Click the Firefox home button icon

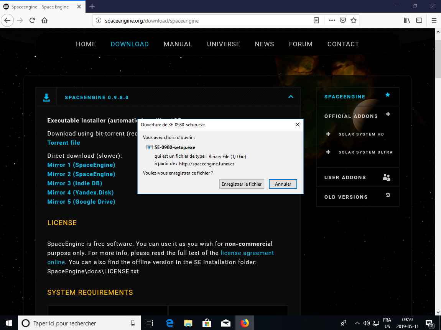pyautogui.click(x=44, y=20)
